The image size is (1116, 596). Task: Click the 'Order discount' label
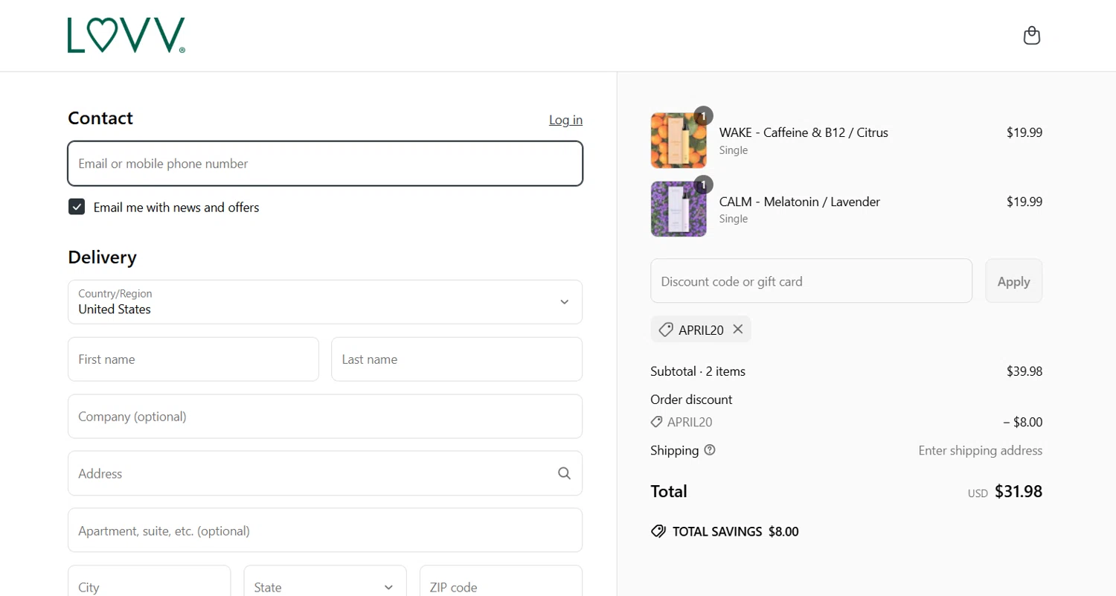click(691, 400)
